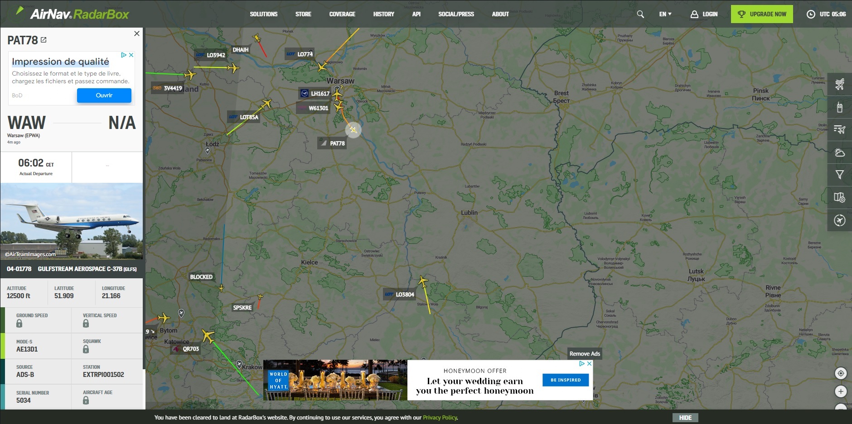852x424 pixels.
Task: Close the honeymoon offer banner ad
Action: pos(589,363)
